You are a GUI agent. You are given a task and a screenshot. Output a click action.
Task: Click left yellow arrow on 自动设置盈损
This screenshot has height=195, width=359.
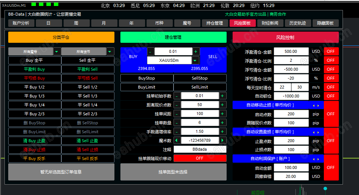tap(314, 132)
